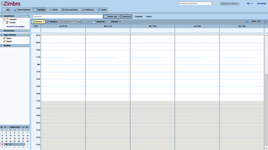Follow the Rechercher des partages link
Image resolution: width=268 pixels, height=150 pixels.
(16, 27)
